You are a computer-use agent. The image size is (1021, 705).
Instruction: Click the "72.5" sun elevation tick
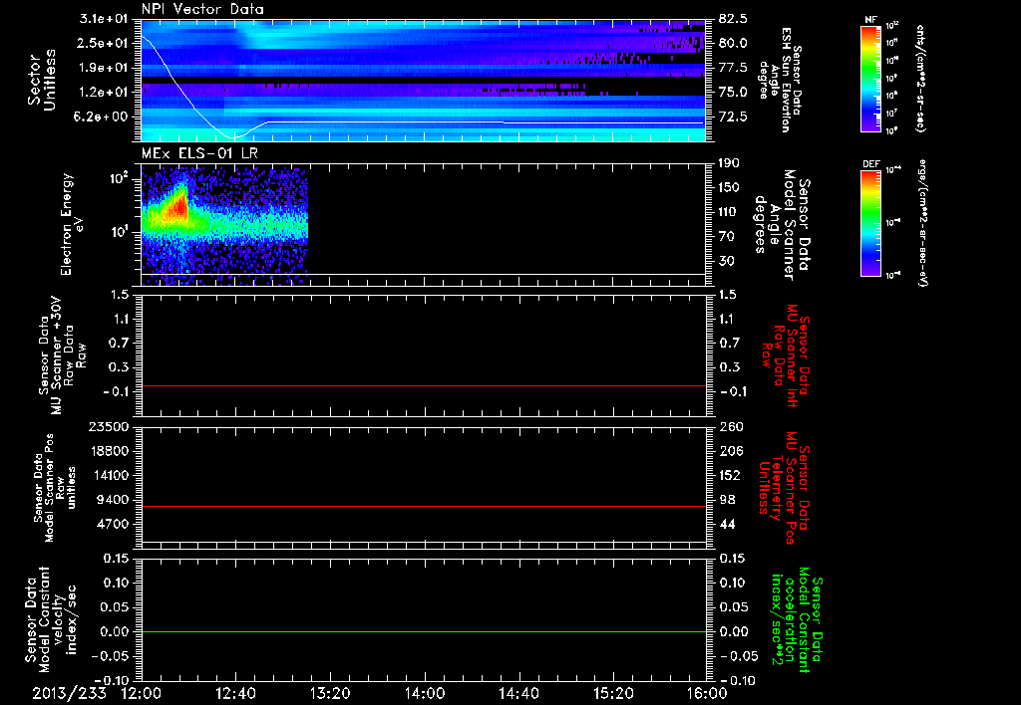point(733,117)
